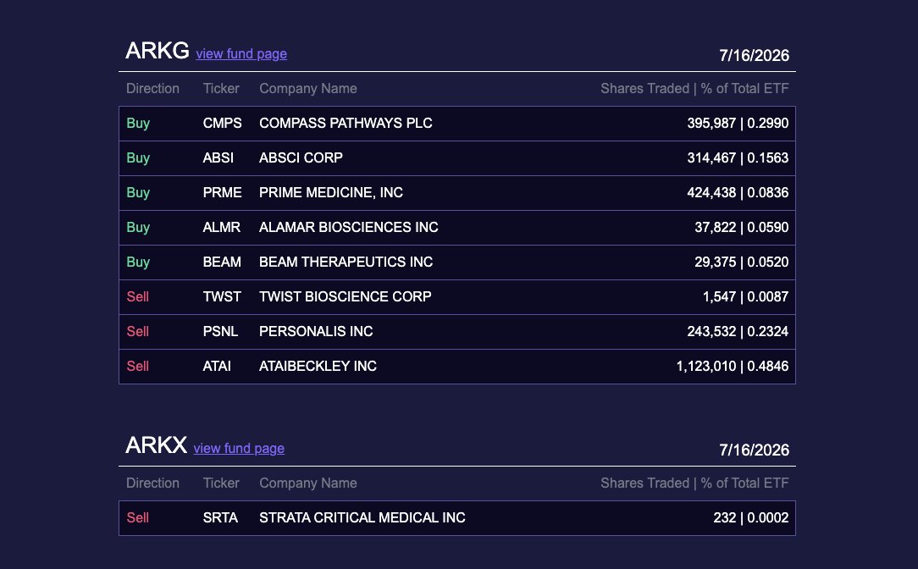
Task: Click Sell label in the ATAI row
Action: (x=137, y=366)
